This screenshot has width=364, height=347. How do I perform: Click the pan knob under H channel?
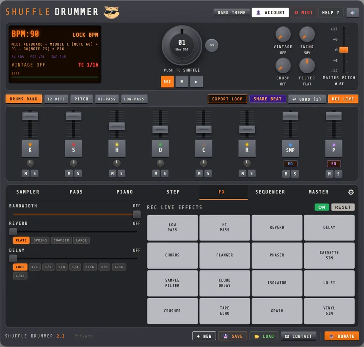[x=117, y=163]
